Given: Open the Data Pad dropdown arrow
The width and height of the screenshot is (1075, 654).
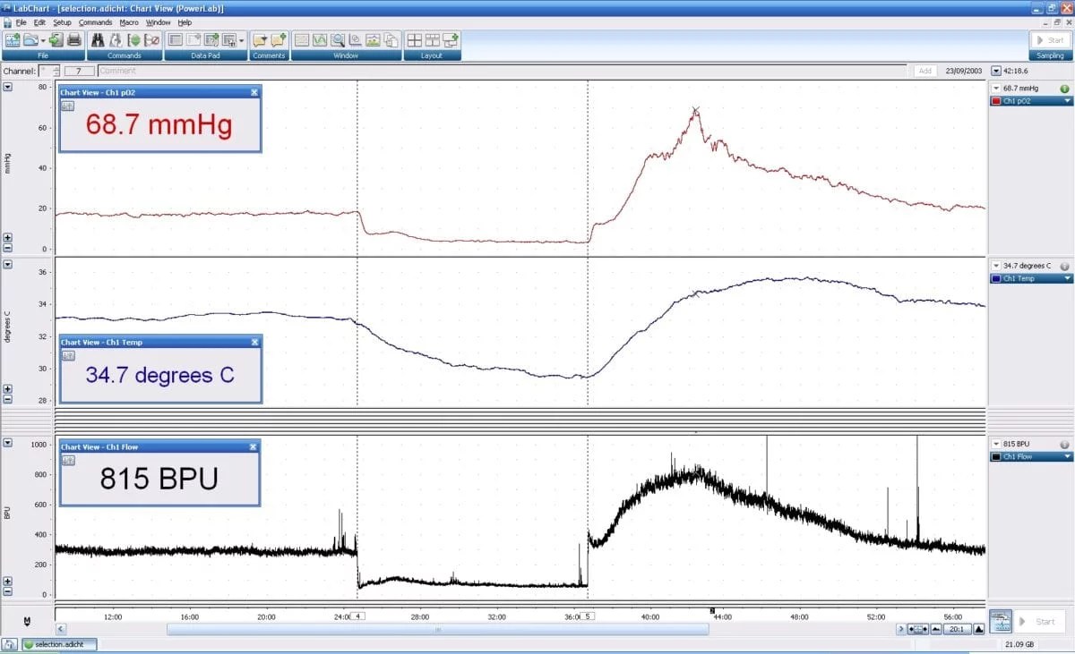Looking at the screenshot, I should [241, 39].
